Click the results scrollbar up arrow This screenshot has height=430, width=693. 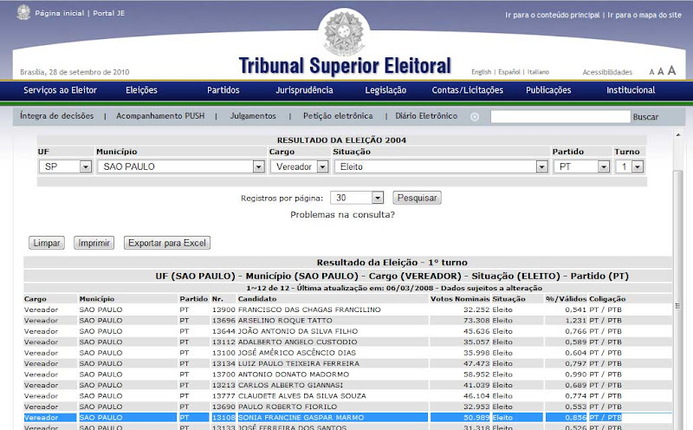point(678,134)
